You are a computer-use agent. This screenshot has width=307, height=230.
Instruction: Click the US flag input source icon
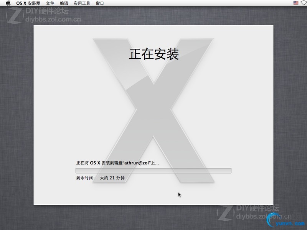click(x=296, y=3)
